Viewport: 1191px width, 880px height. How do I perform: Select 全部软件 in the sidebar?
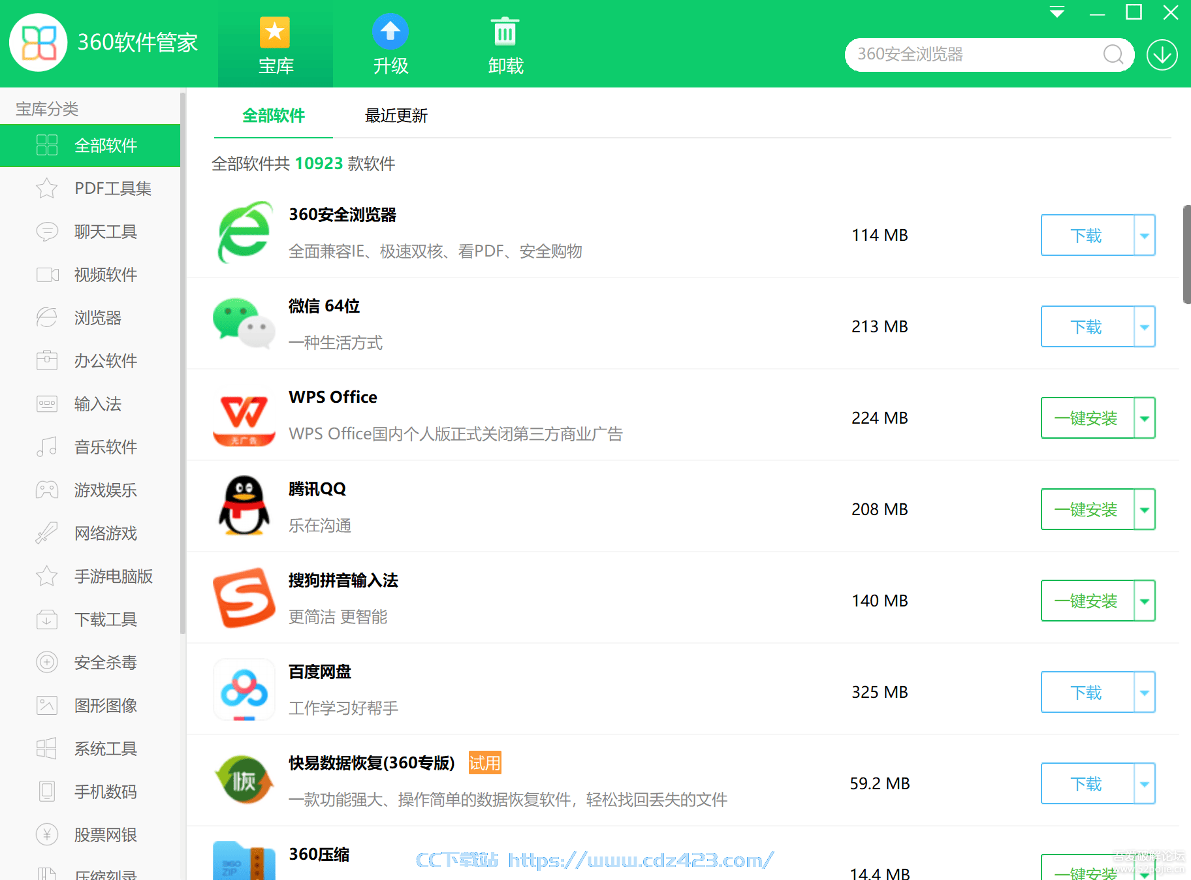(90, 146)
